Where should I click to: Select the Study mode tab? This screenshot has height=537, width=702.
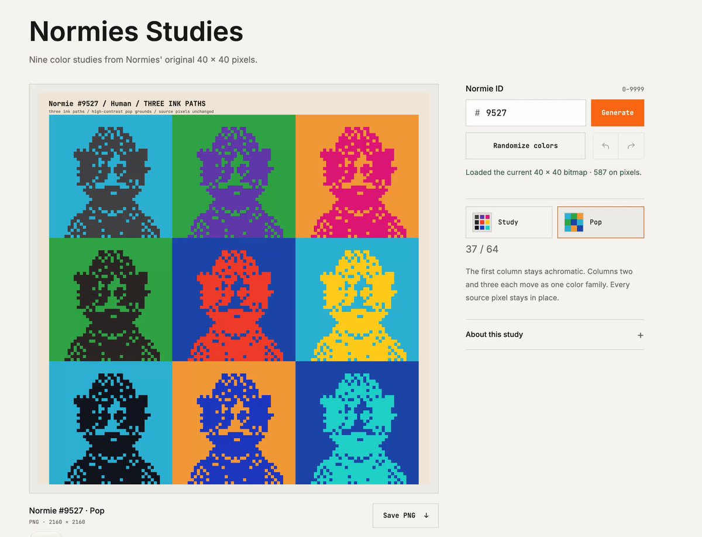509,222
